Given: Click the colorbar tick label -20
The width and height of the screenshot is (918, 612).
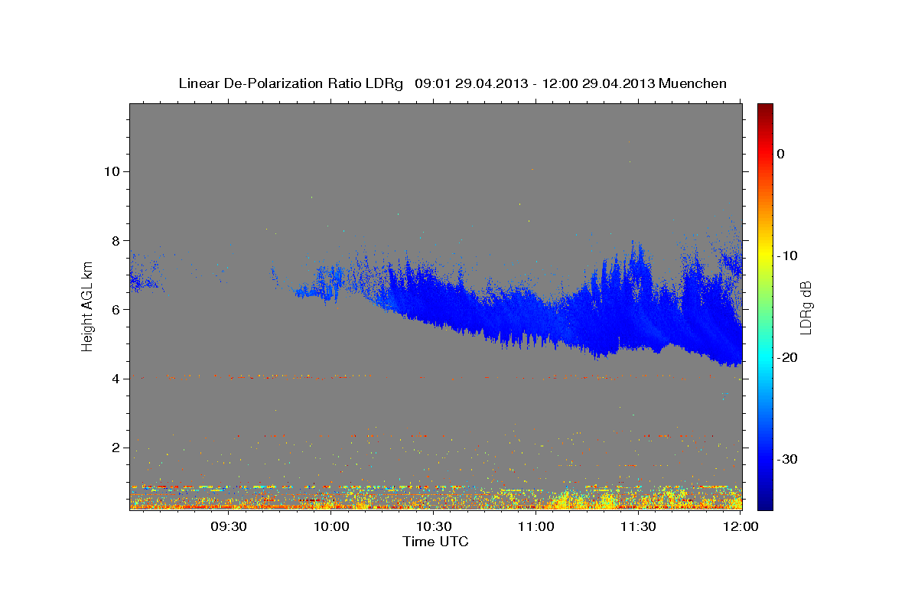Looking at the screenshot, I should point(787,357).
